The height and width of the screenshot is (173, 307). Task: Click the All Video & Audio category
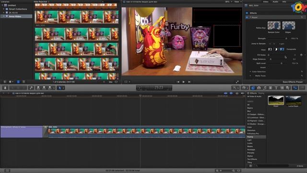pyautogui.click(x=254, y=97)
